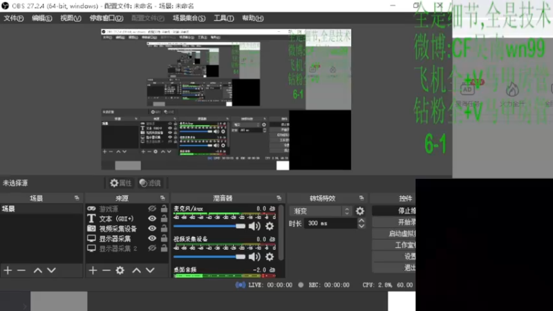Add a new source with plus icon
Image resolution: width=553 pixels, height=311 pixels.
tap(93, 270)
